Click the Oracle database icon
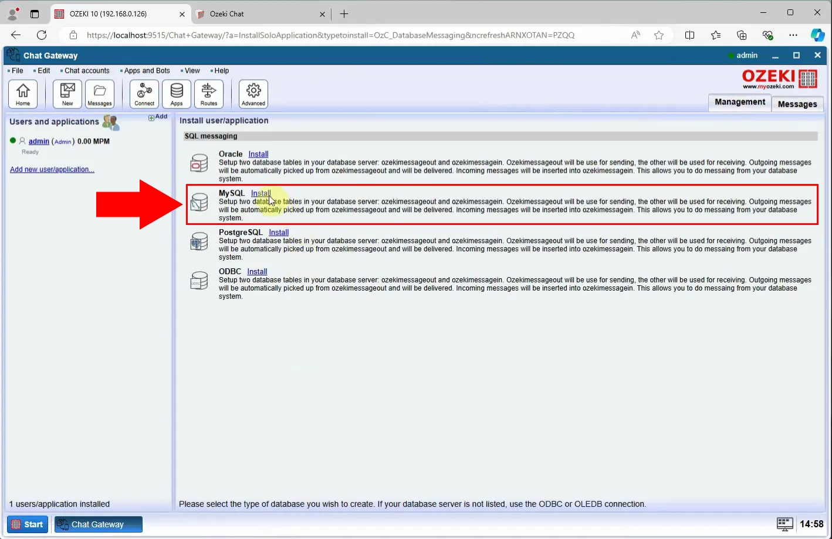This screenshot has width=832, height=539. pyautogui.click(x=199, y=163)
